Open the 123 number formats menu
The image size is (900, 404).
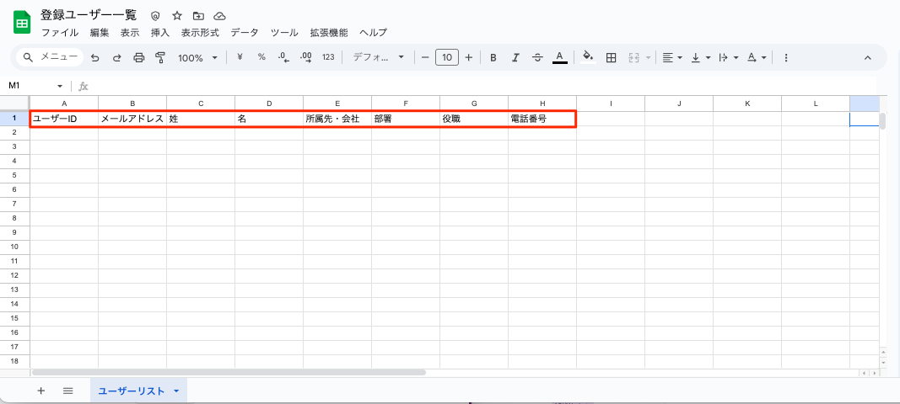pos(328,57)
